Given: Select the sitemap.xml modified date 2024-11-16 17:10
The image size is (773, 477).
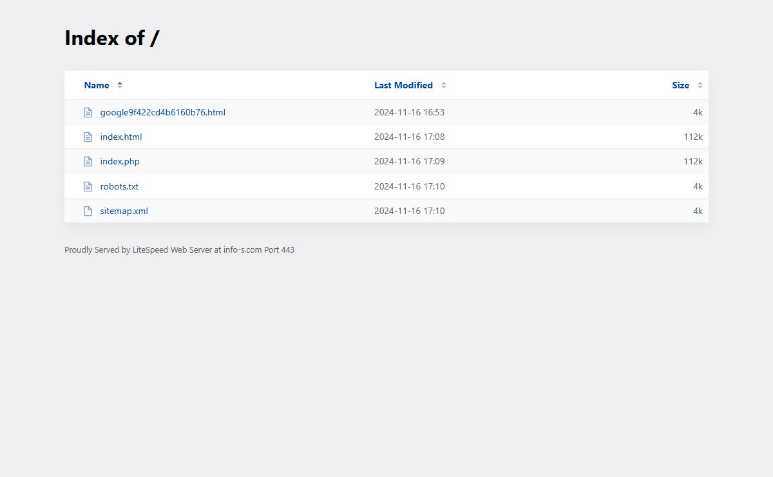Looking at the screenshot, I should coord(409,211).
